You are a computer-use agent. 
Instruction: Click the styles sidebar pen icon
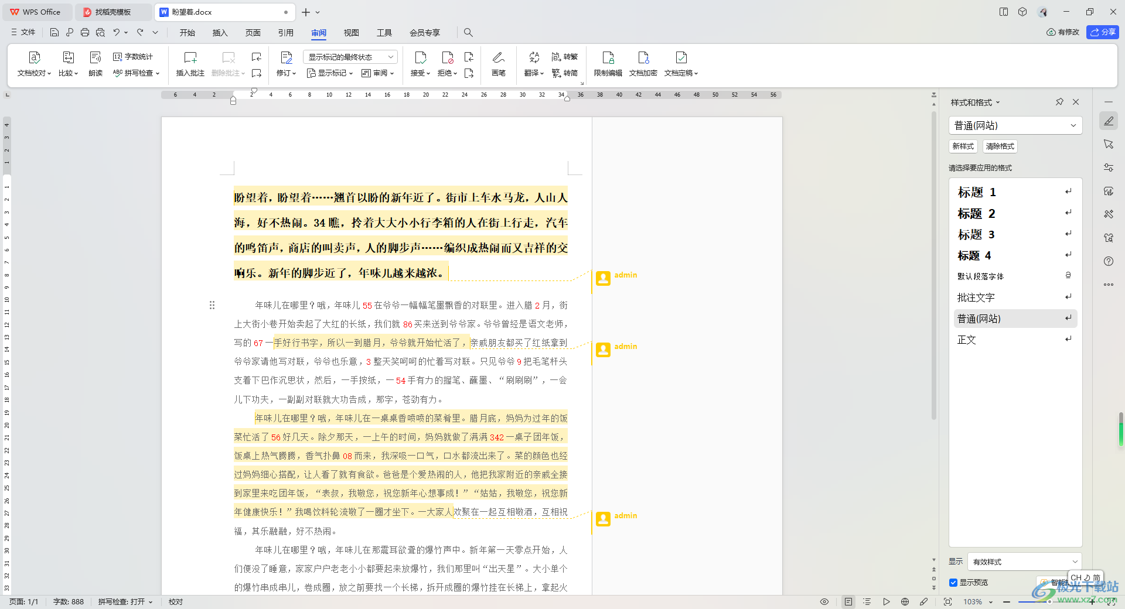pyautogui.click(x=1109, y=121)
